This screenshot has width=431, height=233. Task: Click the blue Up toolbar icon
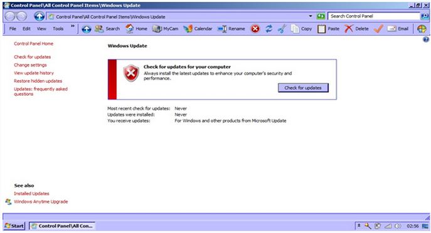tap(87, 29)
